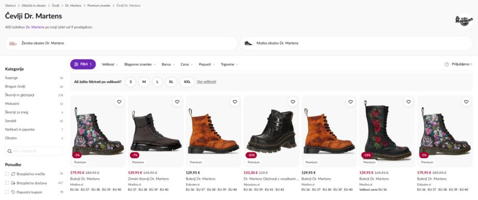
Task: Open the Popusti discount dropdown
Action: pos(206,64)
